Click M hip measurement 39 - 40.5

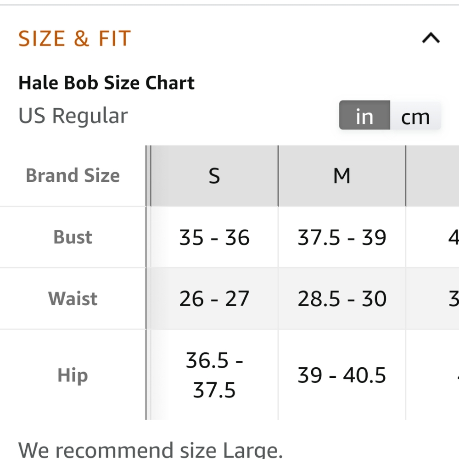(x=342, y=375)
